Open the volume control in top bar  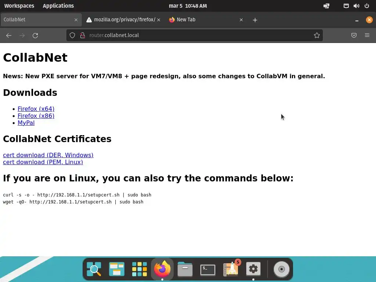click(x=356, y=6)
